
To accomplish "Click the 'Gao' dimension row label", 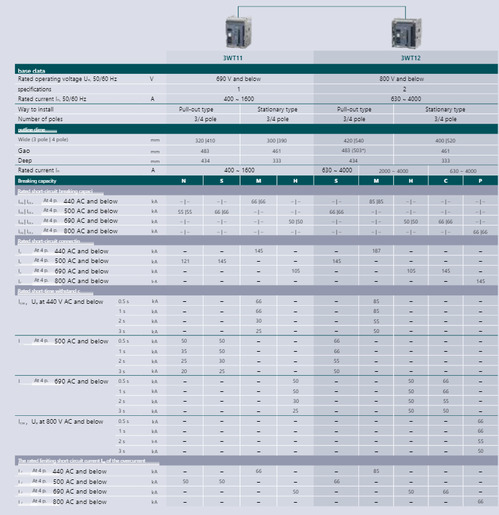I will click(24, 150).
